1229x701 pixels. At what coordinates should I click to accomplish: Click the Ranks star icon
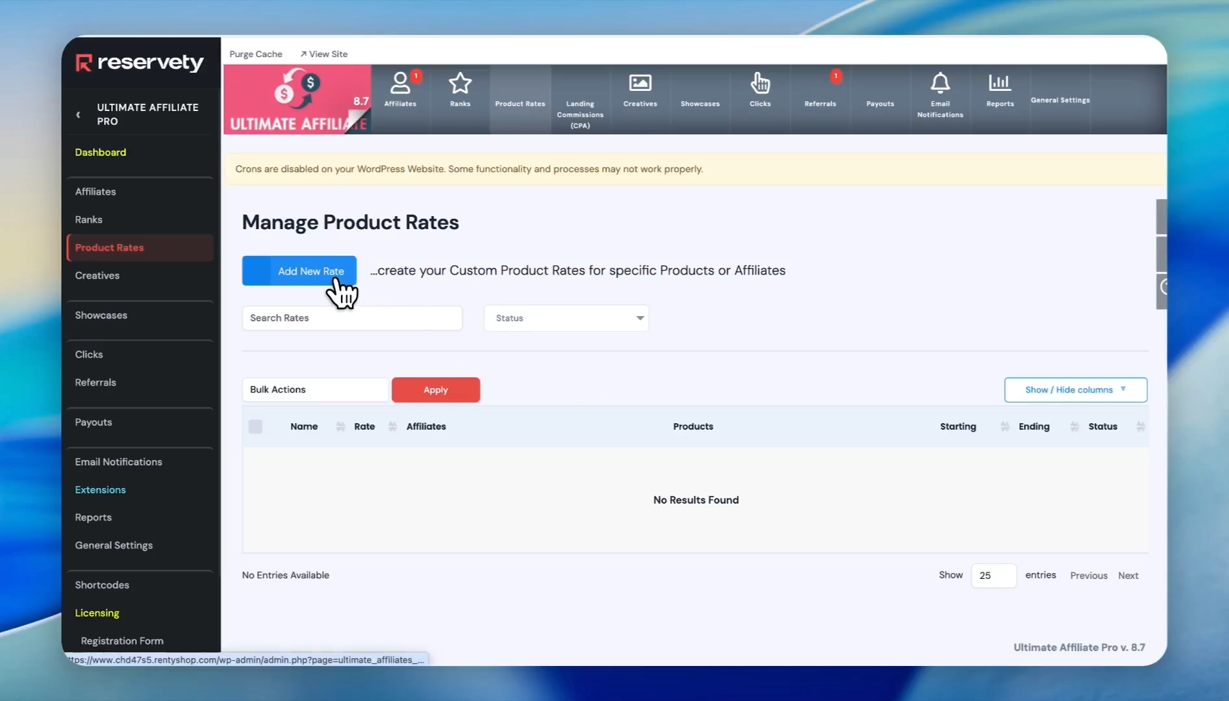(460, 84)
